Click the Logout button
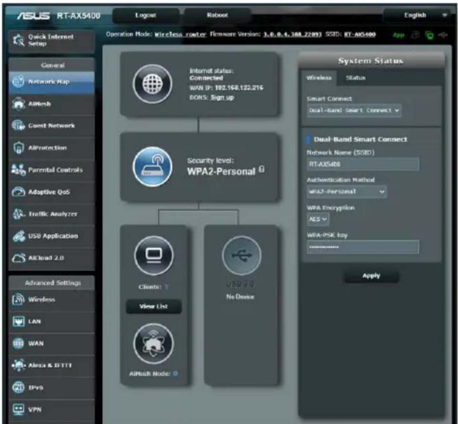The image size is (458, 424). 146,15
